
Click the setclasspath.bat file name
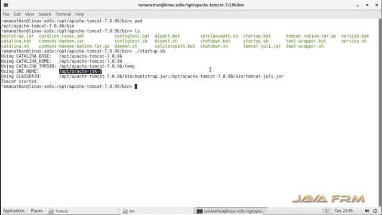click(x=175, y=46)
